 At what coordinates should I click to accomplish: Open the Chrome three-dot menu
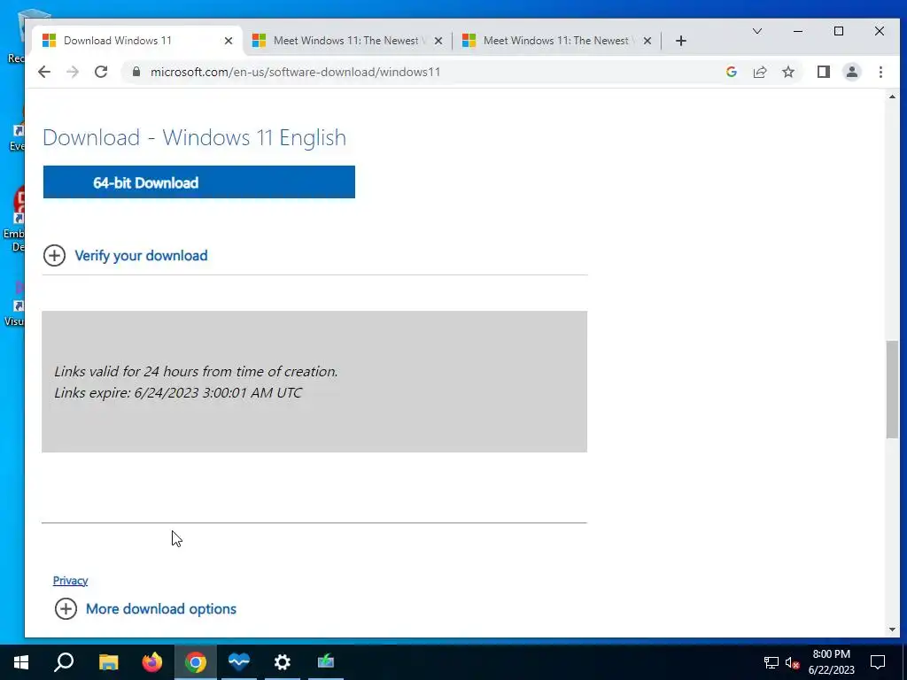[880, 72]
